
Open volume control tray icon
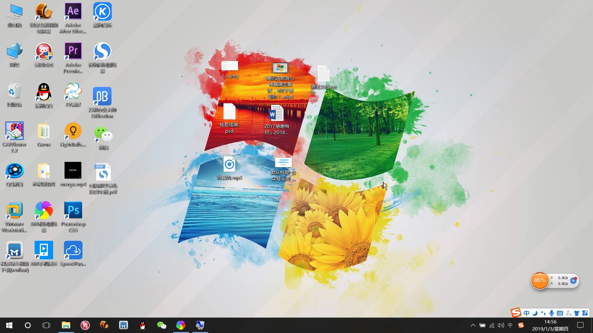(501, 325)
